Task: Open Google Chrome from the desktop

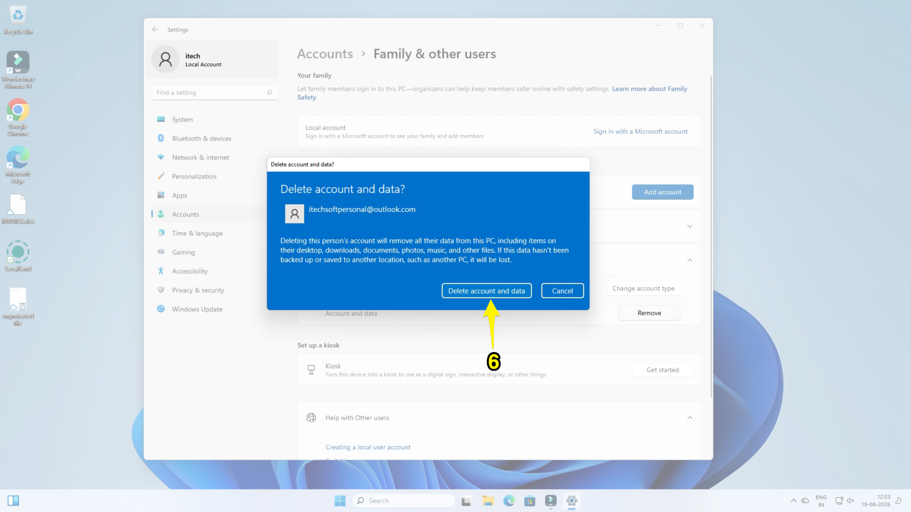Action: tap(18, 118)
